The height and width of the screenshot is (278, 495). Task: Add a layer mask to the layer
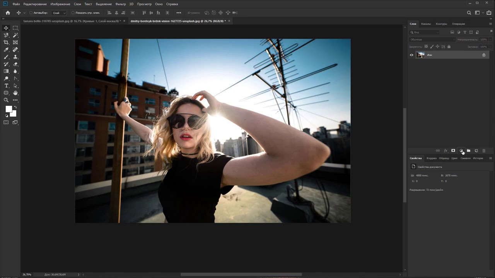[x=453, y=151]
